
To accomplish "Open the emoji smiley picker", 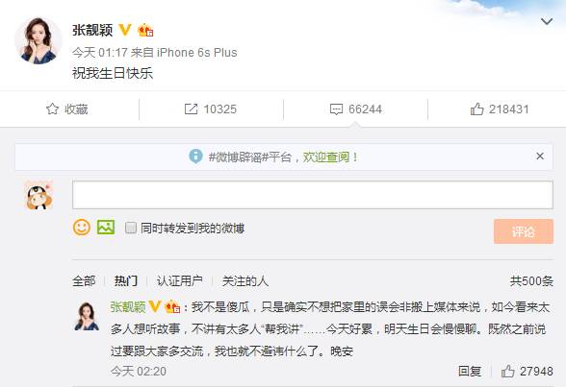I will pyautogui.click(x=82, y=228).
